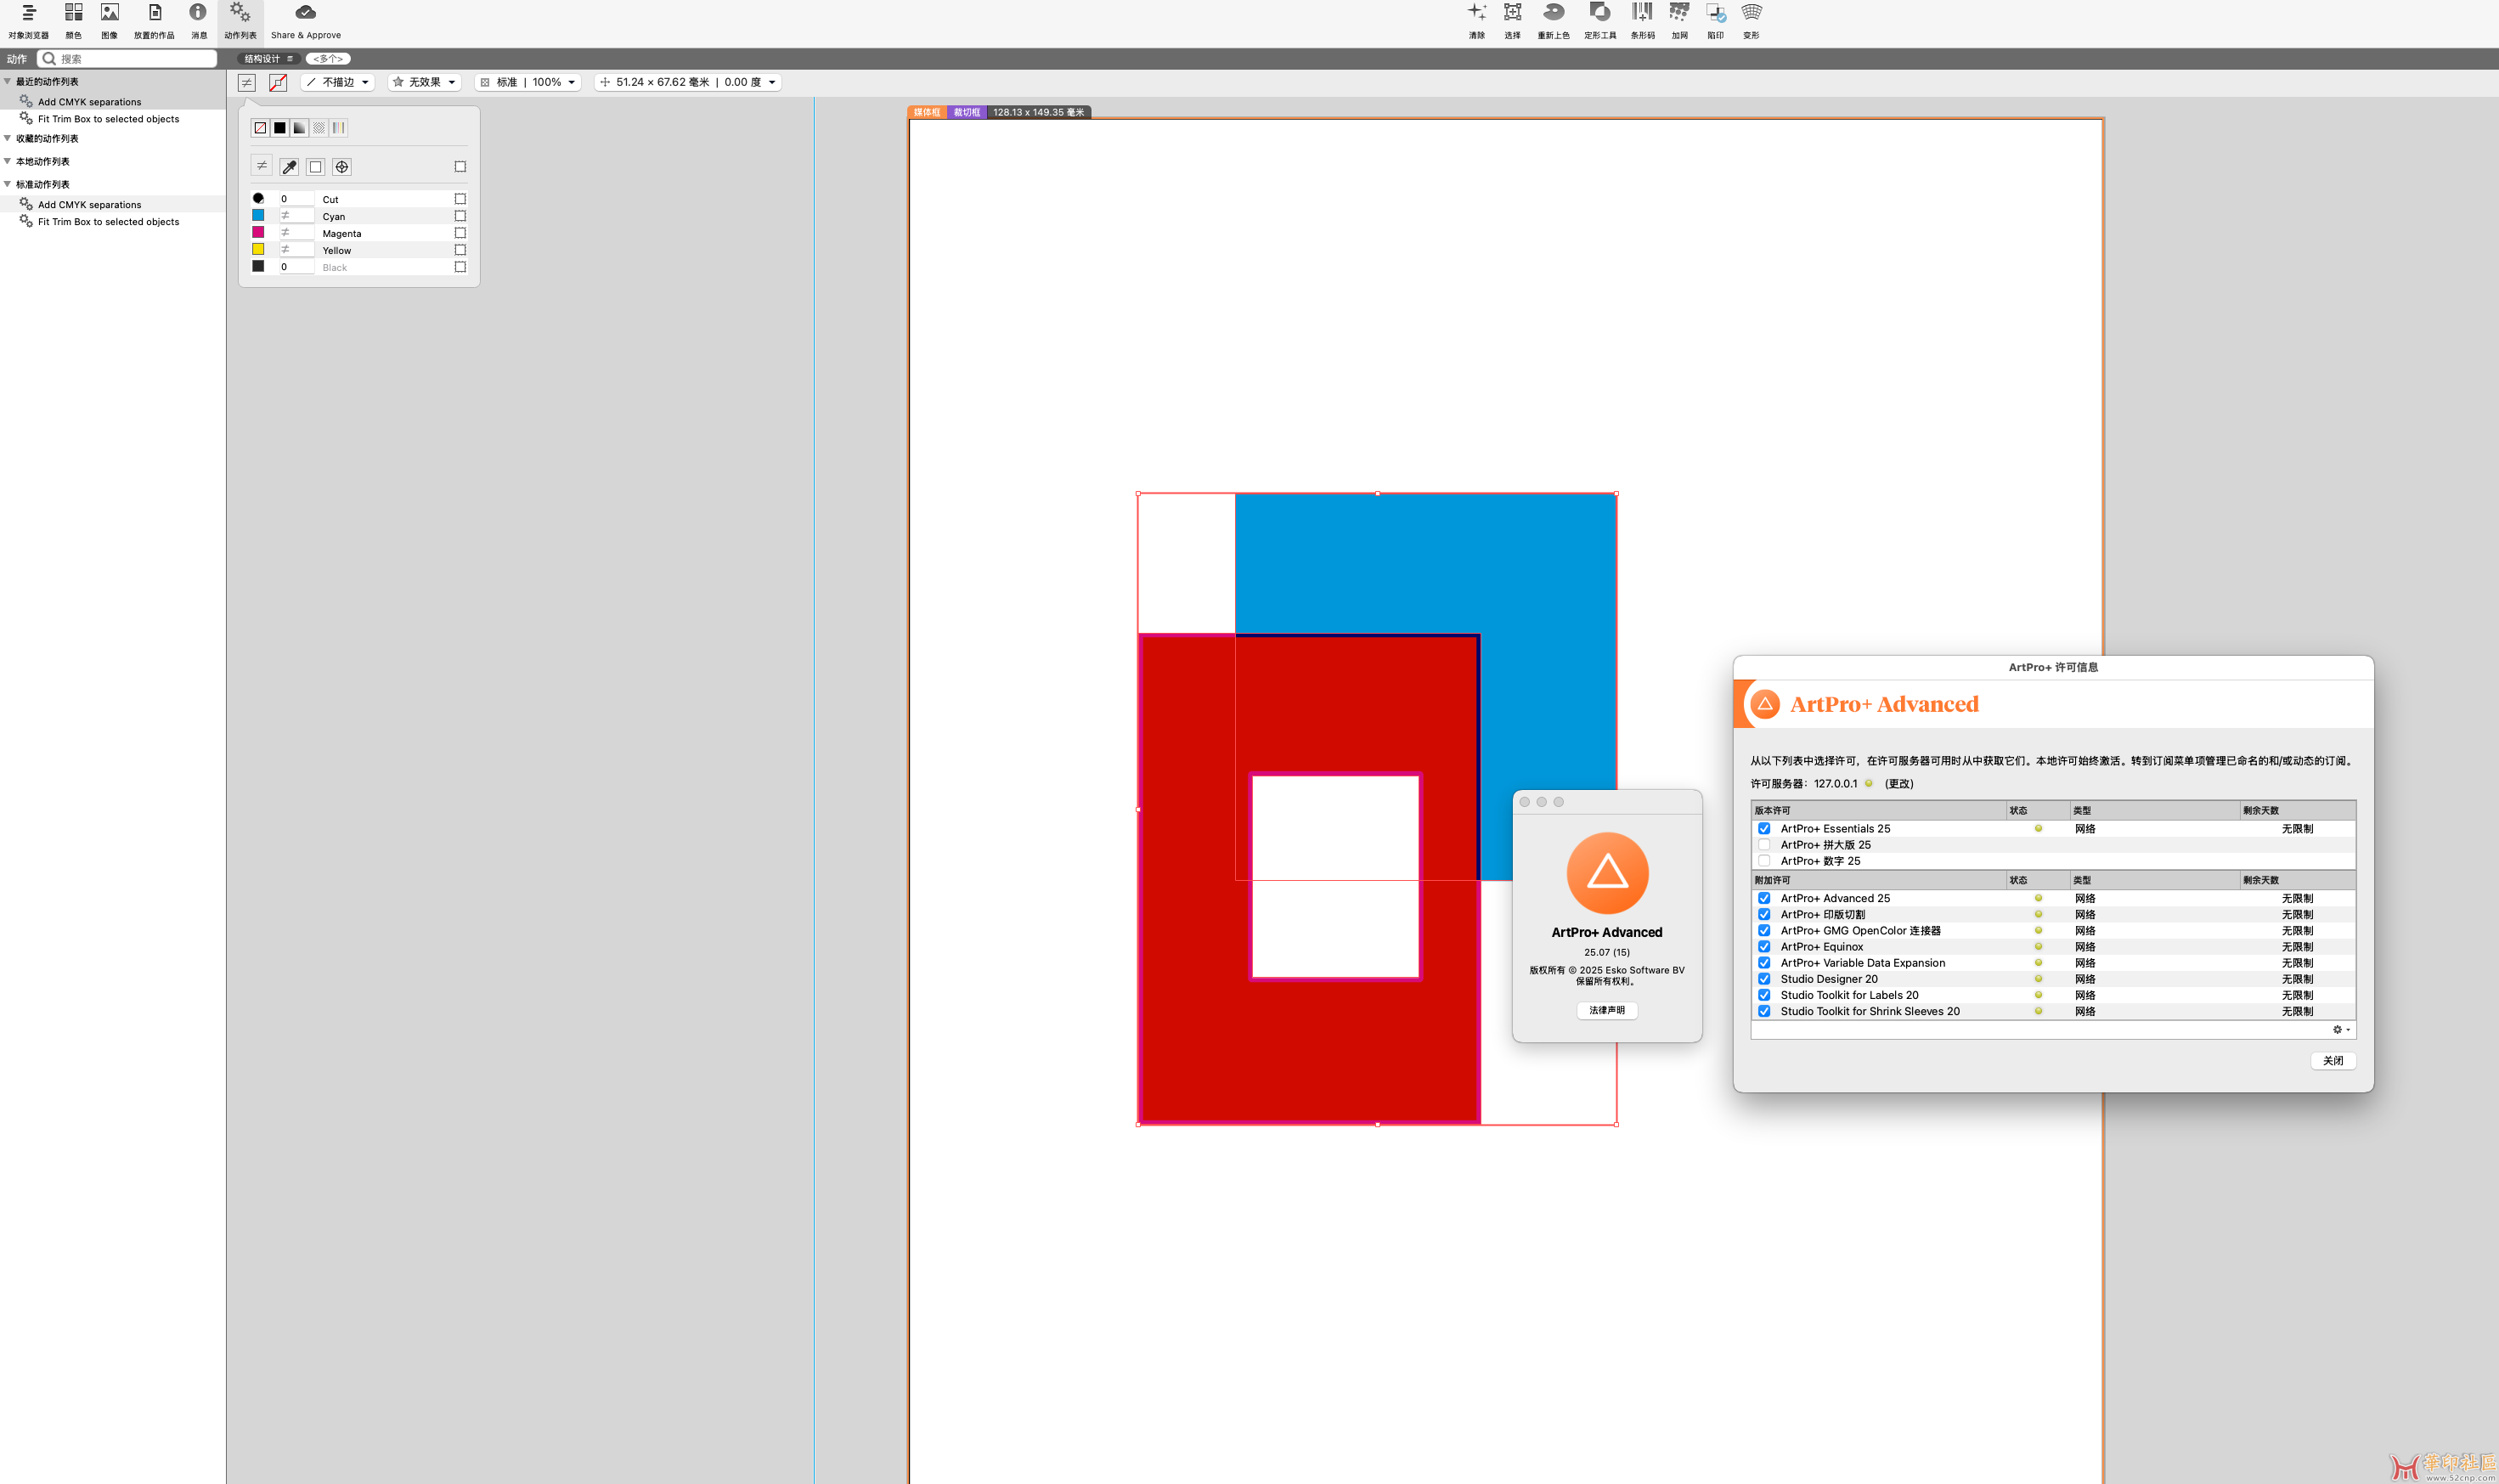Toggle overprint box for Black ink
Viewport: 2499px width, 1484px height.
[x=460, y=267]
